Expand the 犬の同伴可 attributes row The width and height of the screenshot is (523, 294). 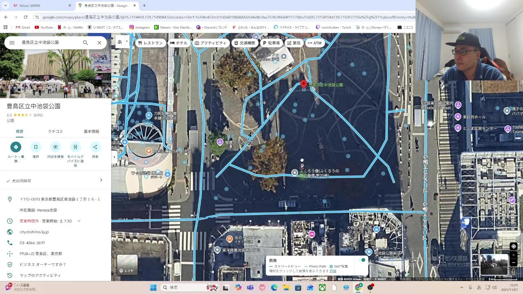pos(56,180)
